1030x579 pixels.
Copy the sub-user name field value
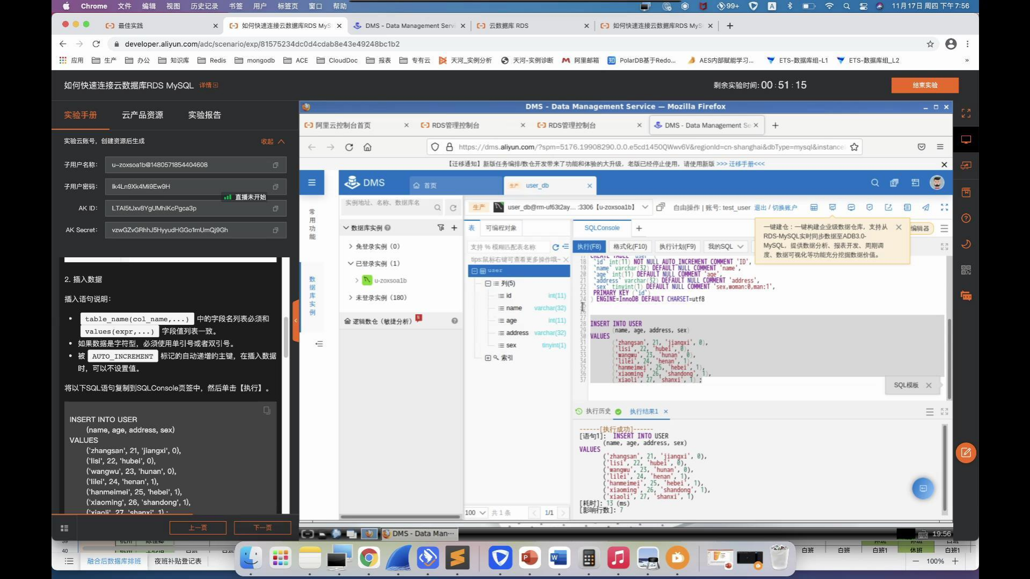276,165
